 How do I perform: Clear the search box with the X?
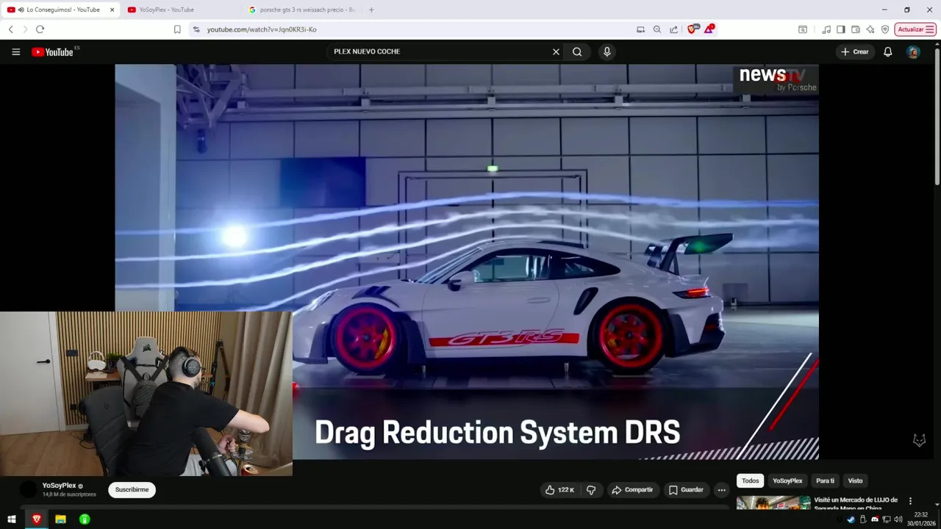[x=556, y=52]
